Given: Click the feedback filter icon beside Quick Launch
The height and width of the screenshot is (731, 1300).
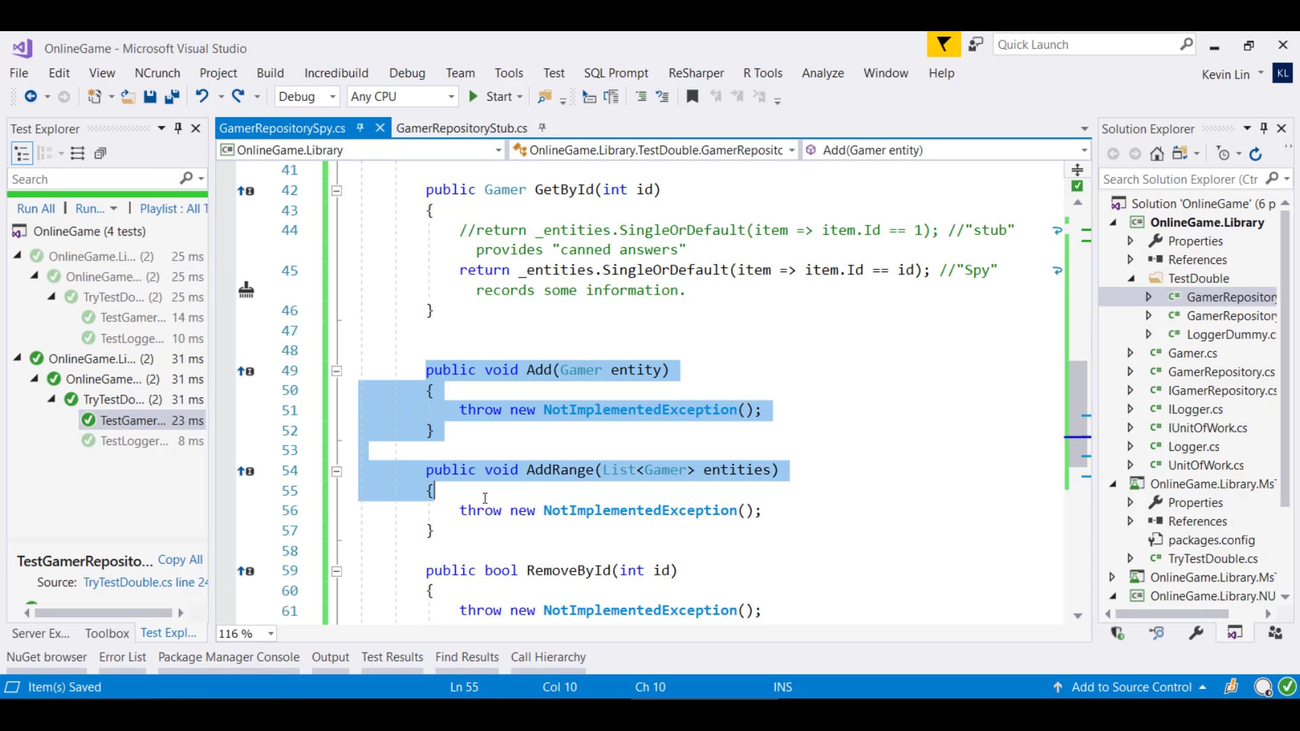Looking at the screenshot, I should tap(943, 45).
